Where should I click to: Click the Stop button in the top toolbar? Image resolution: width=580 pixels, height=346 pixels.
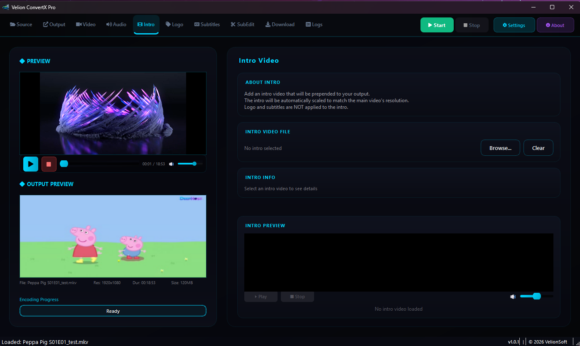[x=472, y=25]
